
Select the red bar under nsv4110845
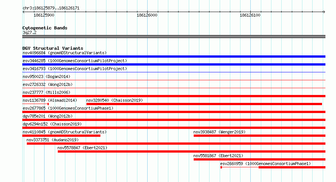(61, 136)
